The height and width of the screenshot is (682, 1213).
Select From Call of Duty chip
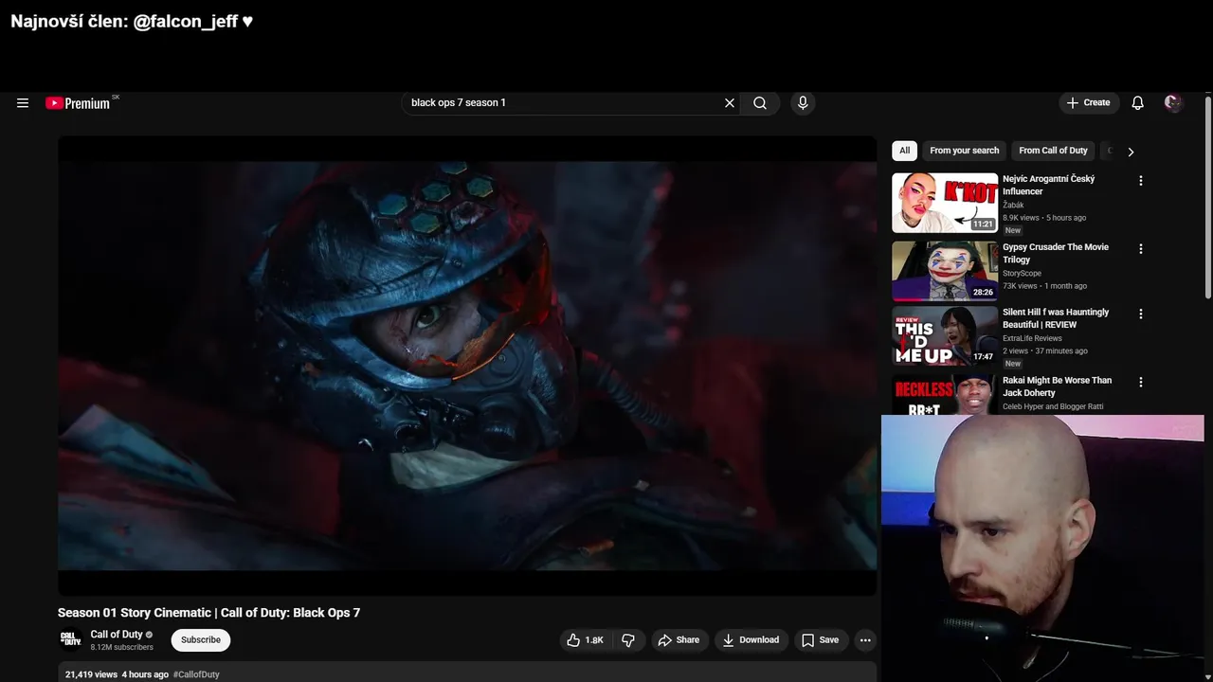(1053, 151)
